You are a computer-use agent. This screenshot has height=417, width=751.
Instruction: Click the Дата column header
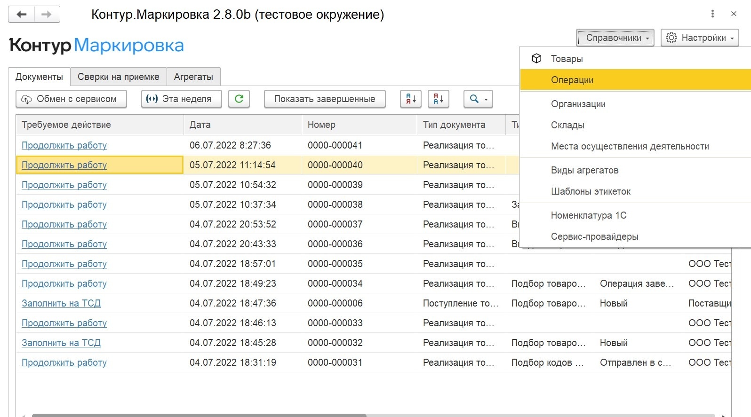pyautogui.click(x=243, y=125)
